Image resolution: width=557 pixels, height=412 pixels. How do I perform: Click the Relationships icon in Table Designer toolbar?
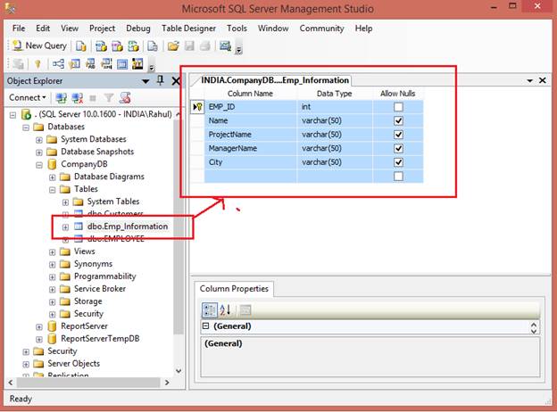pos(59,64)
